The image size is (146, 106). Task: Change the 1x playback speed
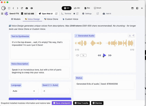(83, 55)
